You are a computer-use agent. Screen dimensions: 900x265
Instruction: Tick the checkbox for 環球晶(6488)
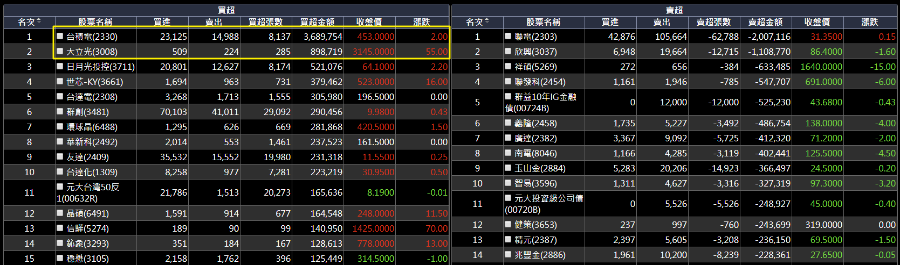(x=60, y=126)
